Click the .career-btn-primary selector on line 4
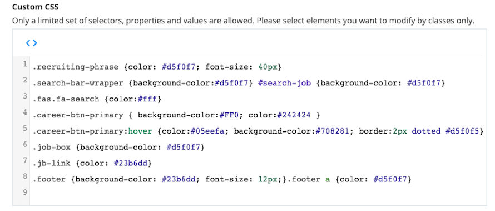 point(78,115)
